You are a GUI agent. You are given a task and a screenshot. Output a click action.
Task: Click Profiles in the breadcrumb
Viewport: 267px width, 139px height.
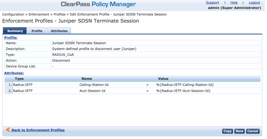[59, 14]
